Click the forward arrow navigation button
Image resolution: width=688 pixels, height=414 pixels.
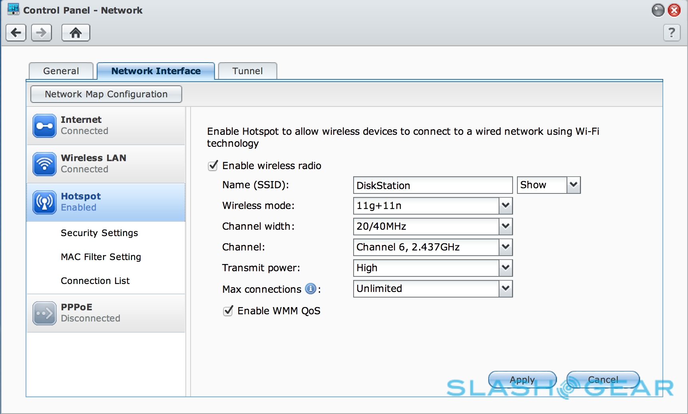click(x=42, y=33)
